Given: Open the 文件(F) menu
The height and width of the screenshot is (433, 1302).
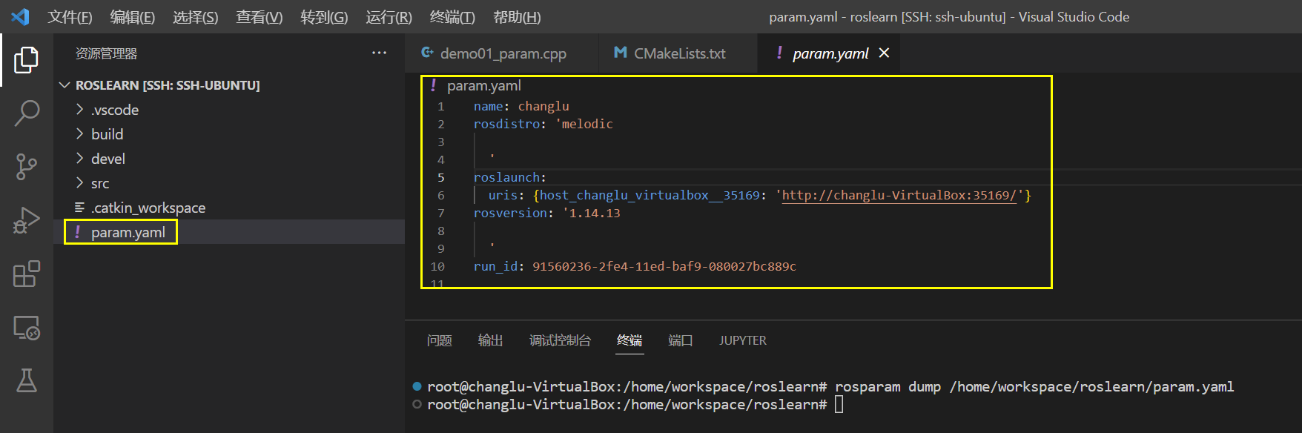Looking at the screenshot, I should 70,17.
